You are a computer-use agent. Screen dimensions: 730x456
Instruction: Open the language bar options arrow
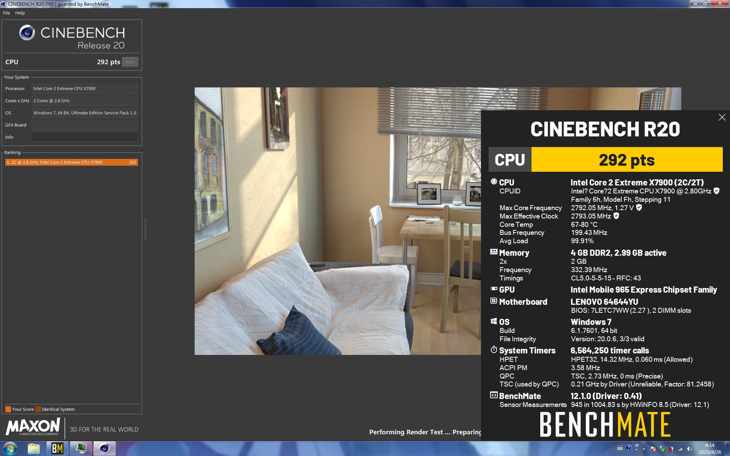tap(637, 450)
